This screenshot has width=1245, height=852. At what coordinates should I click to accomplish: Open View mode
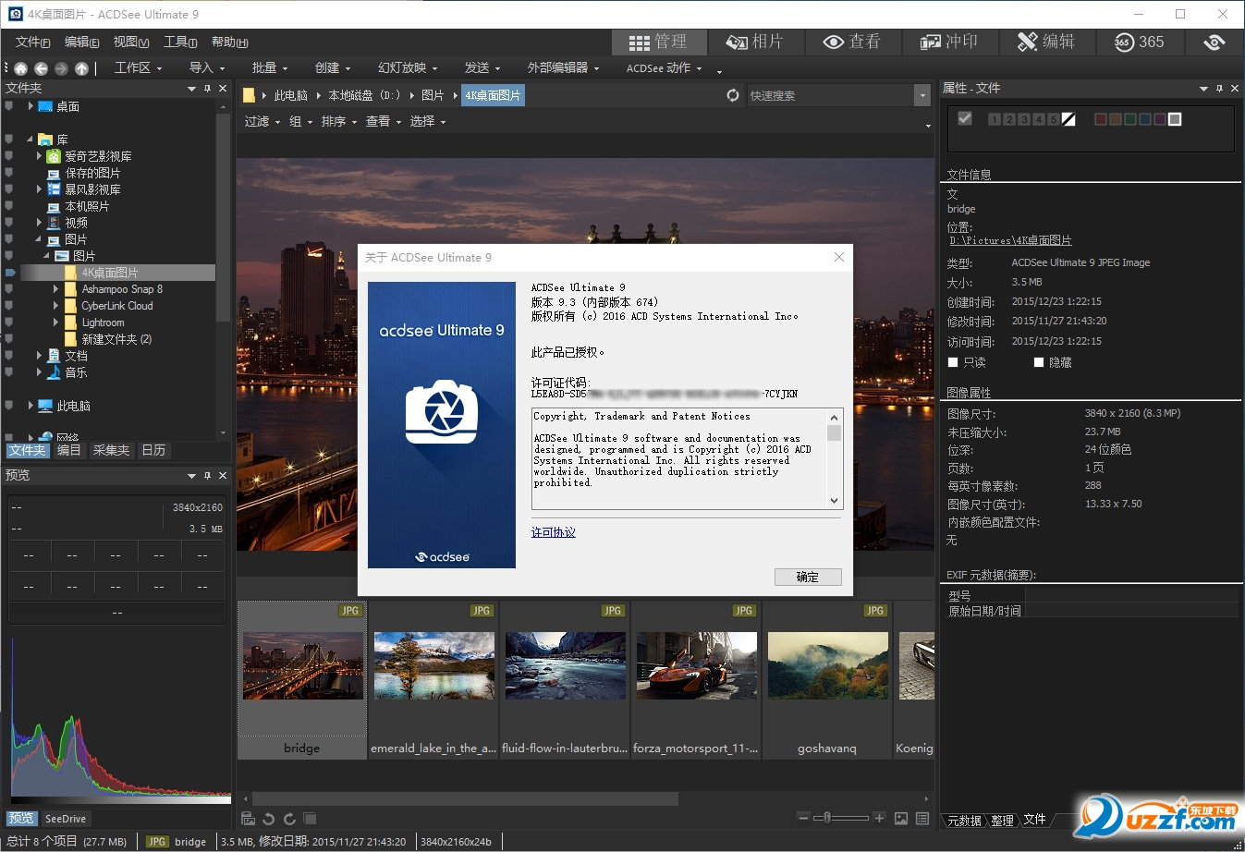pyautogui.click(x=852, y=42)
